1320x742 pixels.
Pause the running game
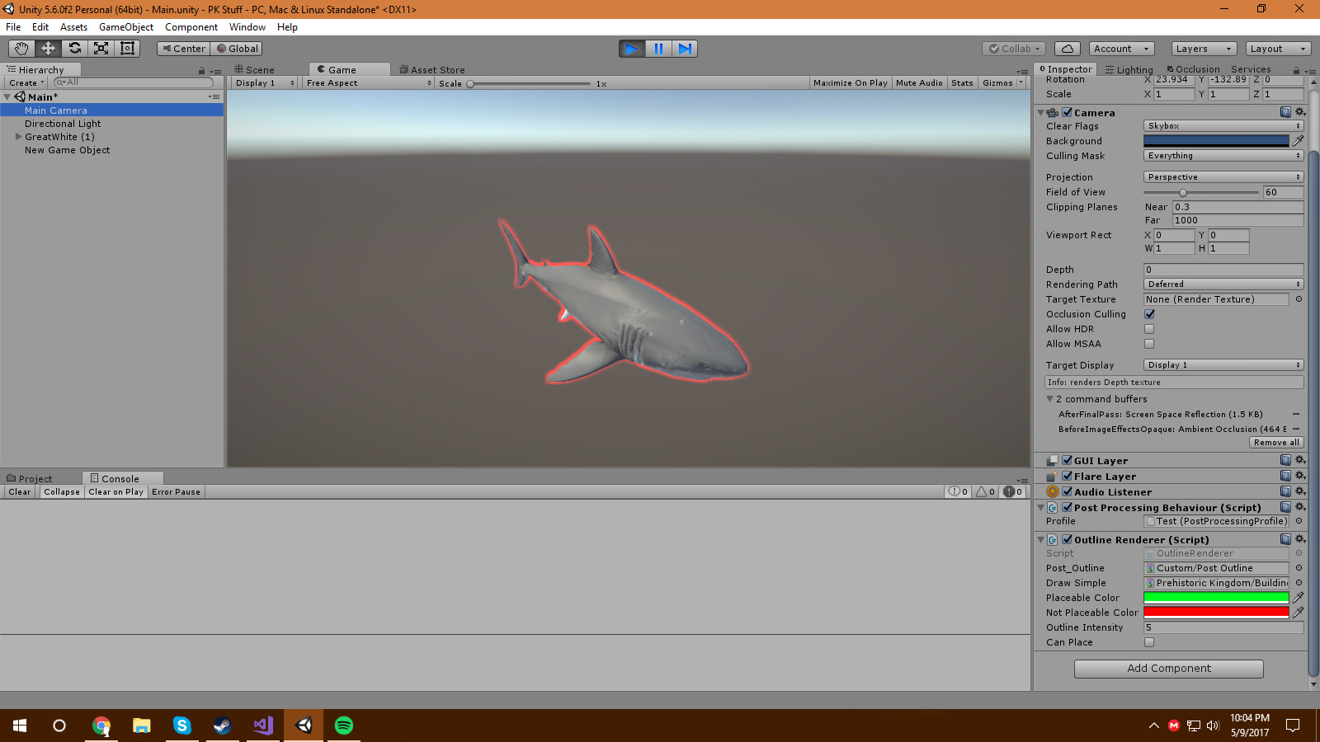coord(658,49)
